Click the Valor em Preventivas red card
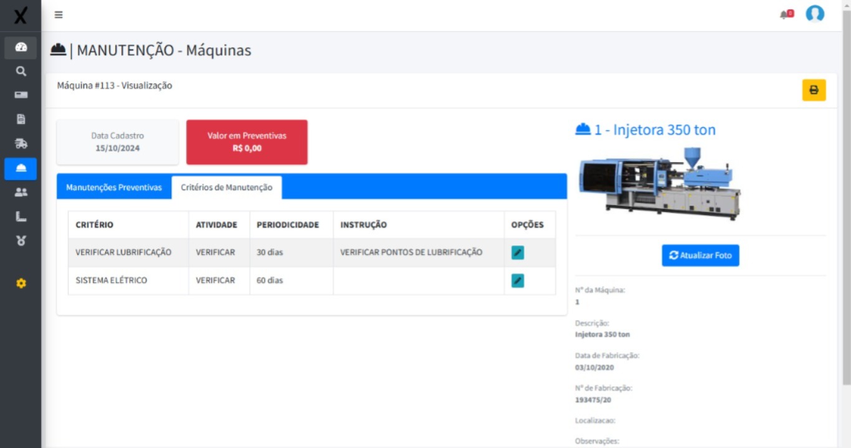This screenshot has height=448, width=851. point(247,142)
